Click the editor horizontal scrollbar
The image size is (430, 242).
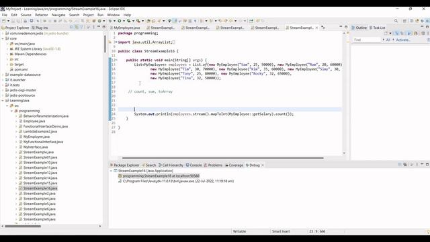(x=222, y=158)
